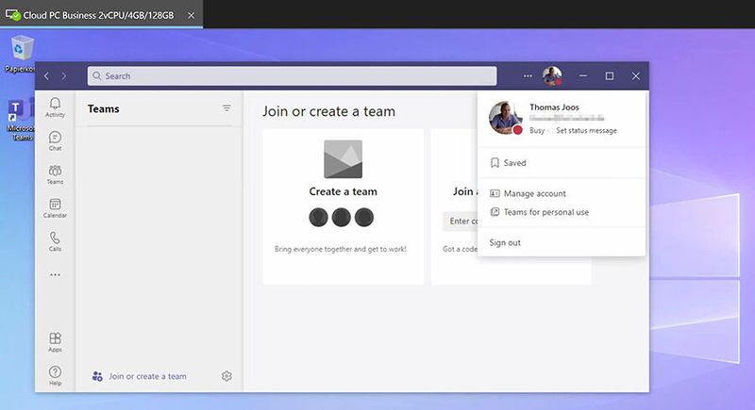755x410 pixels.
Task: Maximize the Teams window
Action: pos(609,76)
